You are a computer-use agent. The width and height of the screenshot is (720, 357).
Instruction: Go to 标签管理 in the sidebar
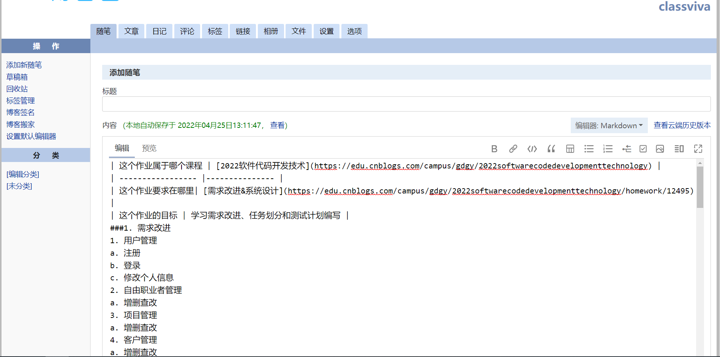[x=21, y=101]
